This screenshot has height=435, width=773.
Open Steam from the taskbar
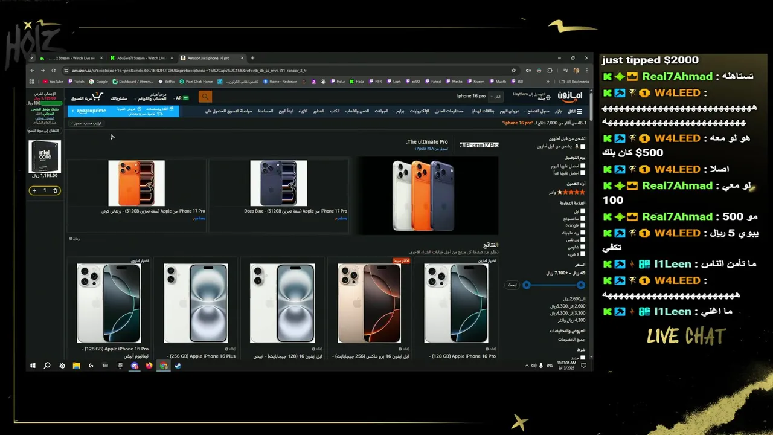(x=178, y=366)
